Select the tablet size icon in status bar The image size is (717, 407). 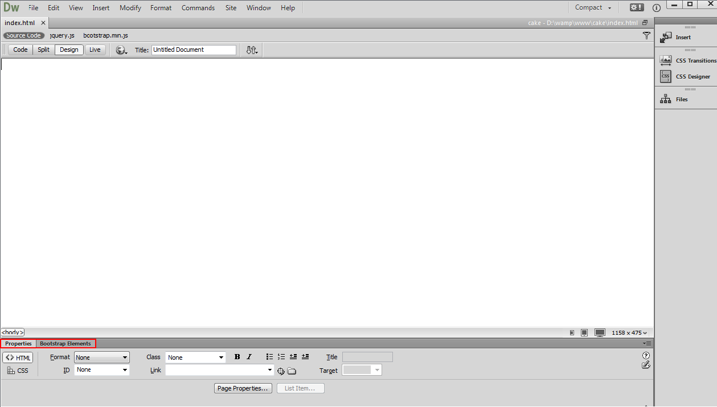tap(584, 332)
